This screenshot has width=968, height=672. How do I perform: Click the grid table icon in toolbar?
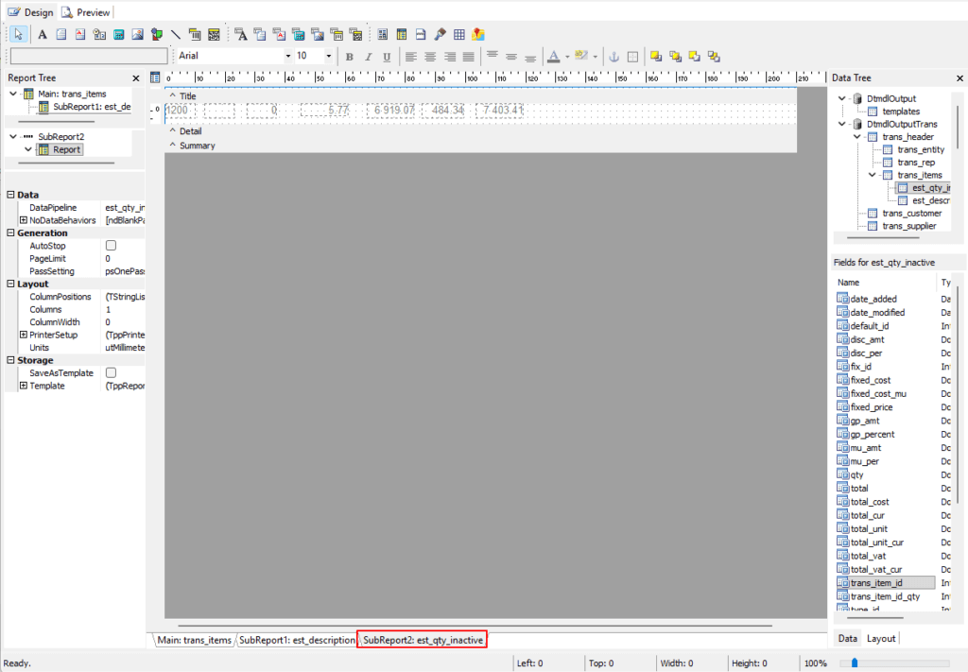(x=458, y=34)
